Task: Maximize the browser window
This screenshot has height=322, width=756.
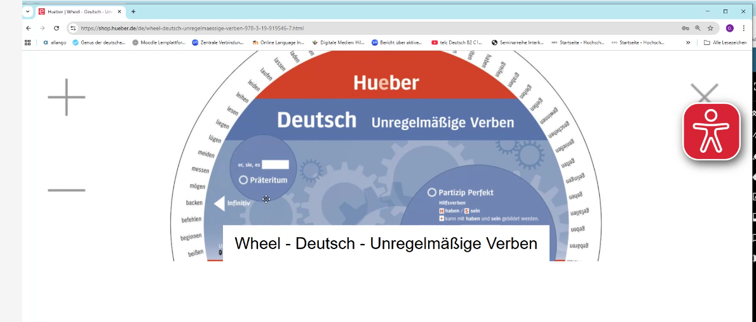Action: (725, 11)
